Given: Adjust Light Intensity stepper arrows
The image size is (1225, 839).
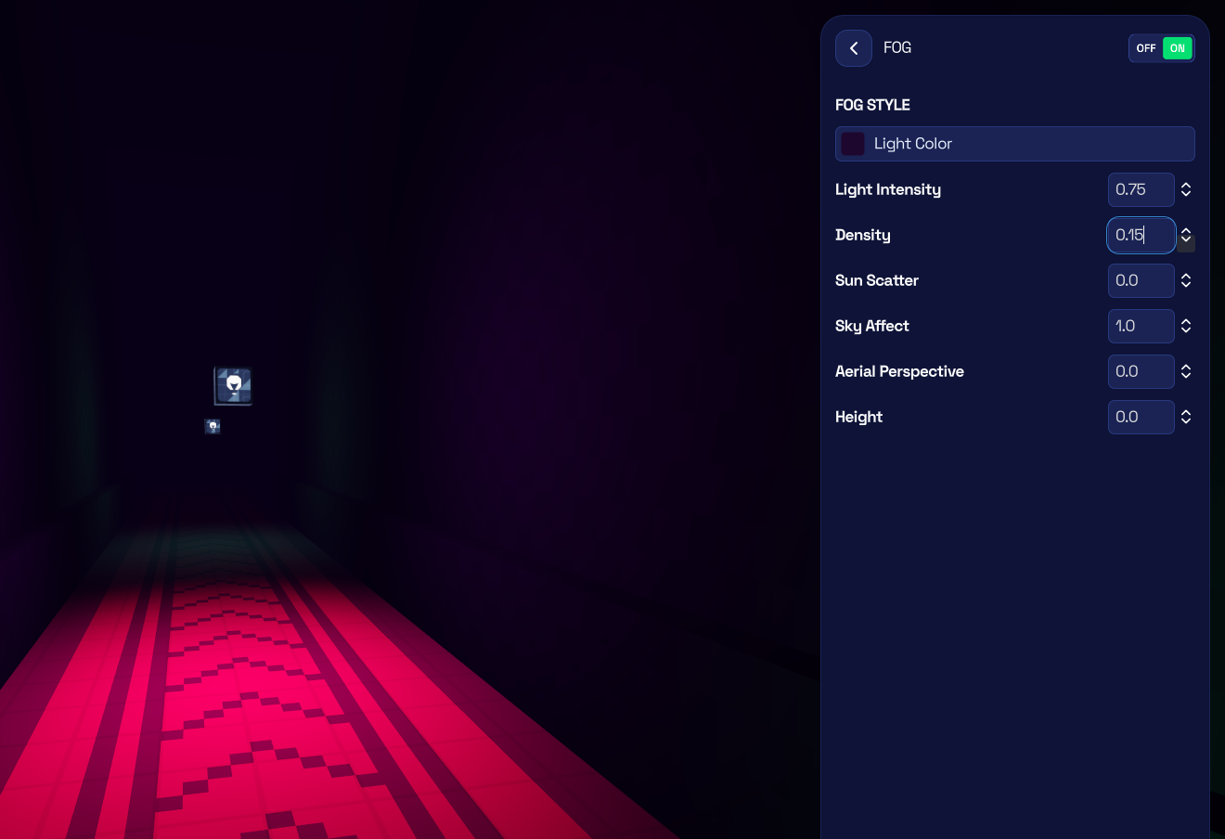Looking at the screenshot, I should coord(1186,189).
